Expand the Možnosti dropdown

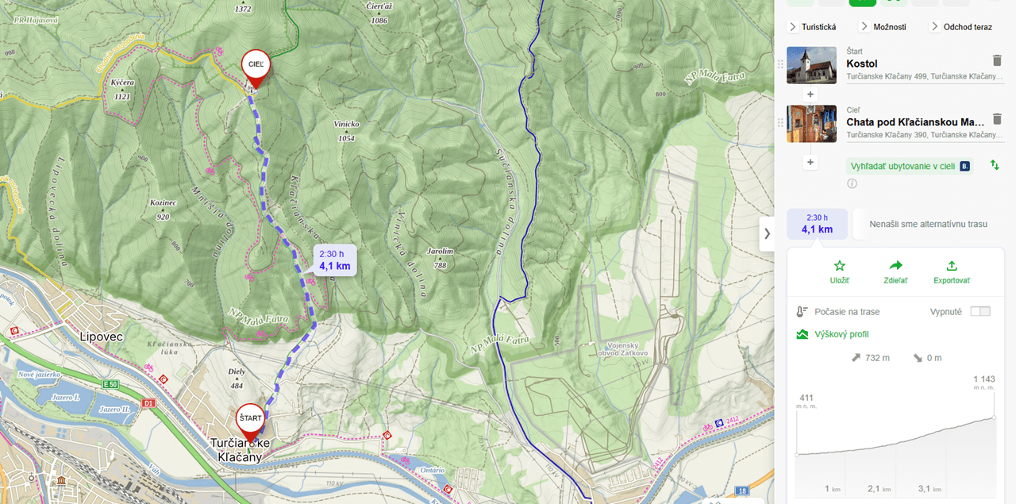pos(883,27)
